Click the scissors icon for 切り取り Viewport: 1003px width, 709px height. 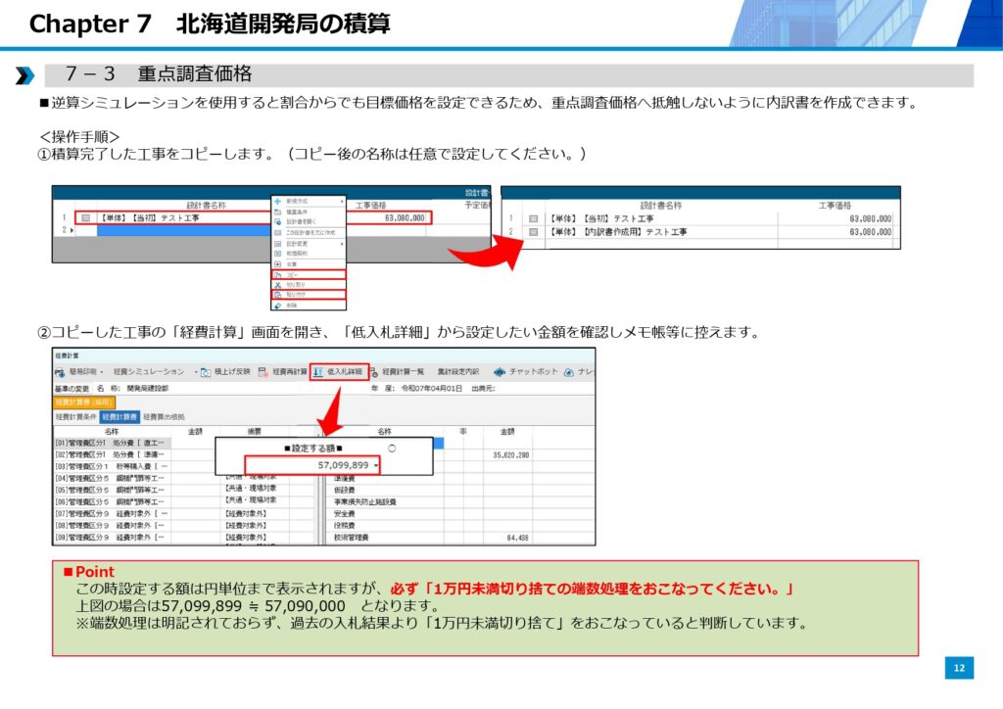pyautogui.click(x=278, y=284)
